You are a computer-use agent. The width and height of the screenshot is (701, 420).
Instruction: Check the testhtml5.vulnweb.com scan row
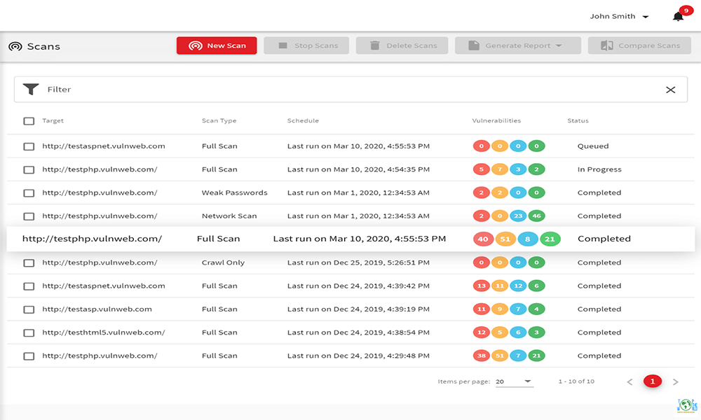[29, 332]
